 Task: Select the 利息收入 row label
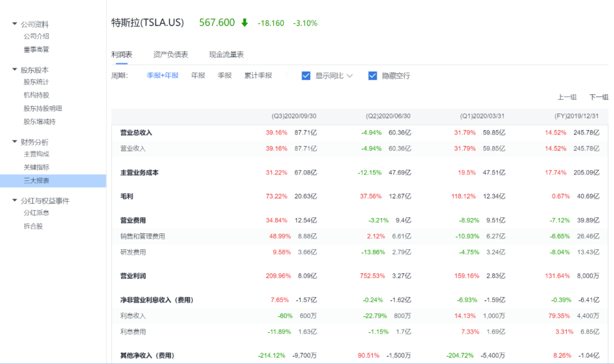coord(132,316)
